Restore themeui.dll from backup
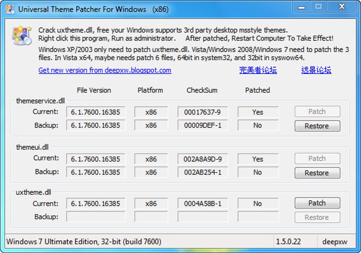This screenshot has height=253, width=361. coord(317,173)
